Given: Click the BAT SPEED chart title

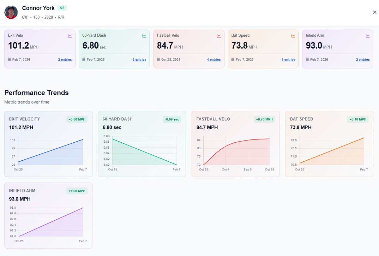Looking at the screenshot, I should tap(302, 119).
